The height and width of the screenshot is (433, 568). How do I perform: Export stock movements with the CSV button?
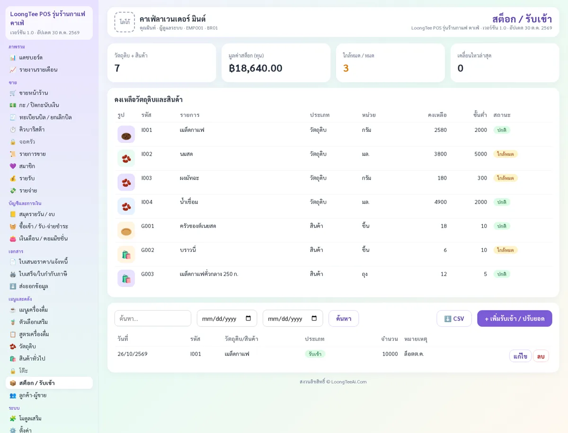[x=454, y=319]
